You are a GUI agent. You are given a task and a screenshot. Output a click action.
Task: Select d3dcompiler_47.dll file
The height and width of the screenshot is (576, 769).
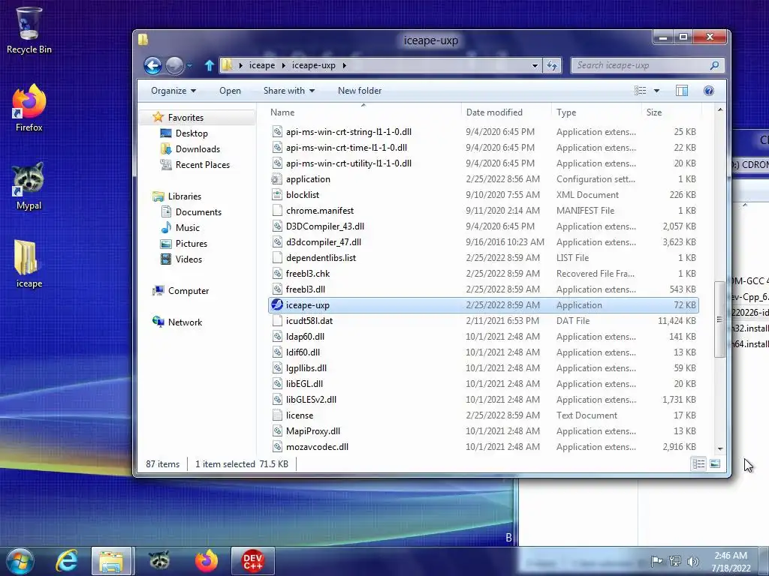tap(323, 242)
